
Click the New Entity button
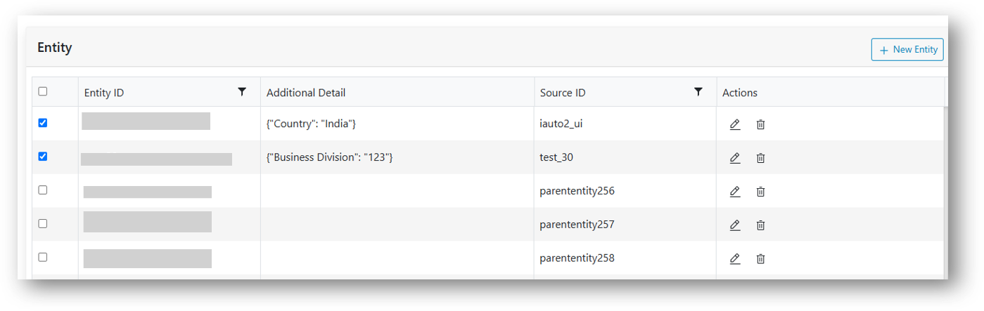point(907,50)
